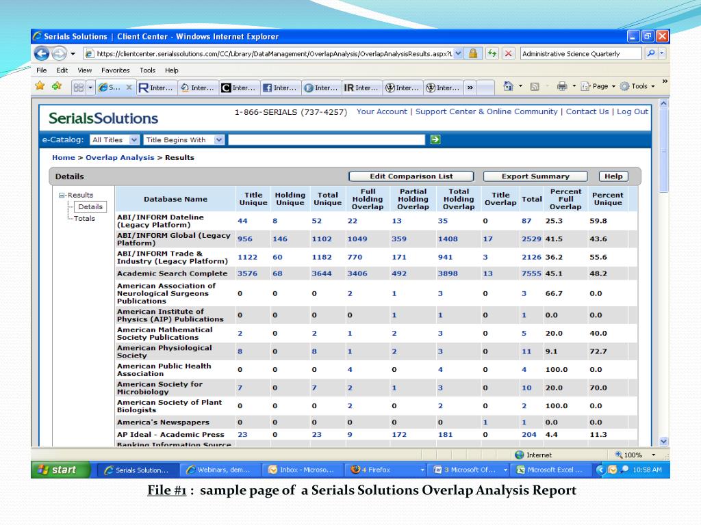Screen dimensions: 701x525
Task: Click the Log Out link
Action: 632,111
